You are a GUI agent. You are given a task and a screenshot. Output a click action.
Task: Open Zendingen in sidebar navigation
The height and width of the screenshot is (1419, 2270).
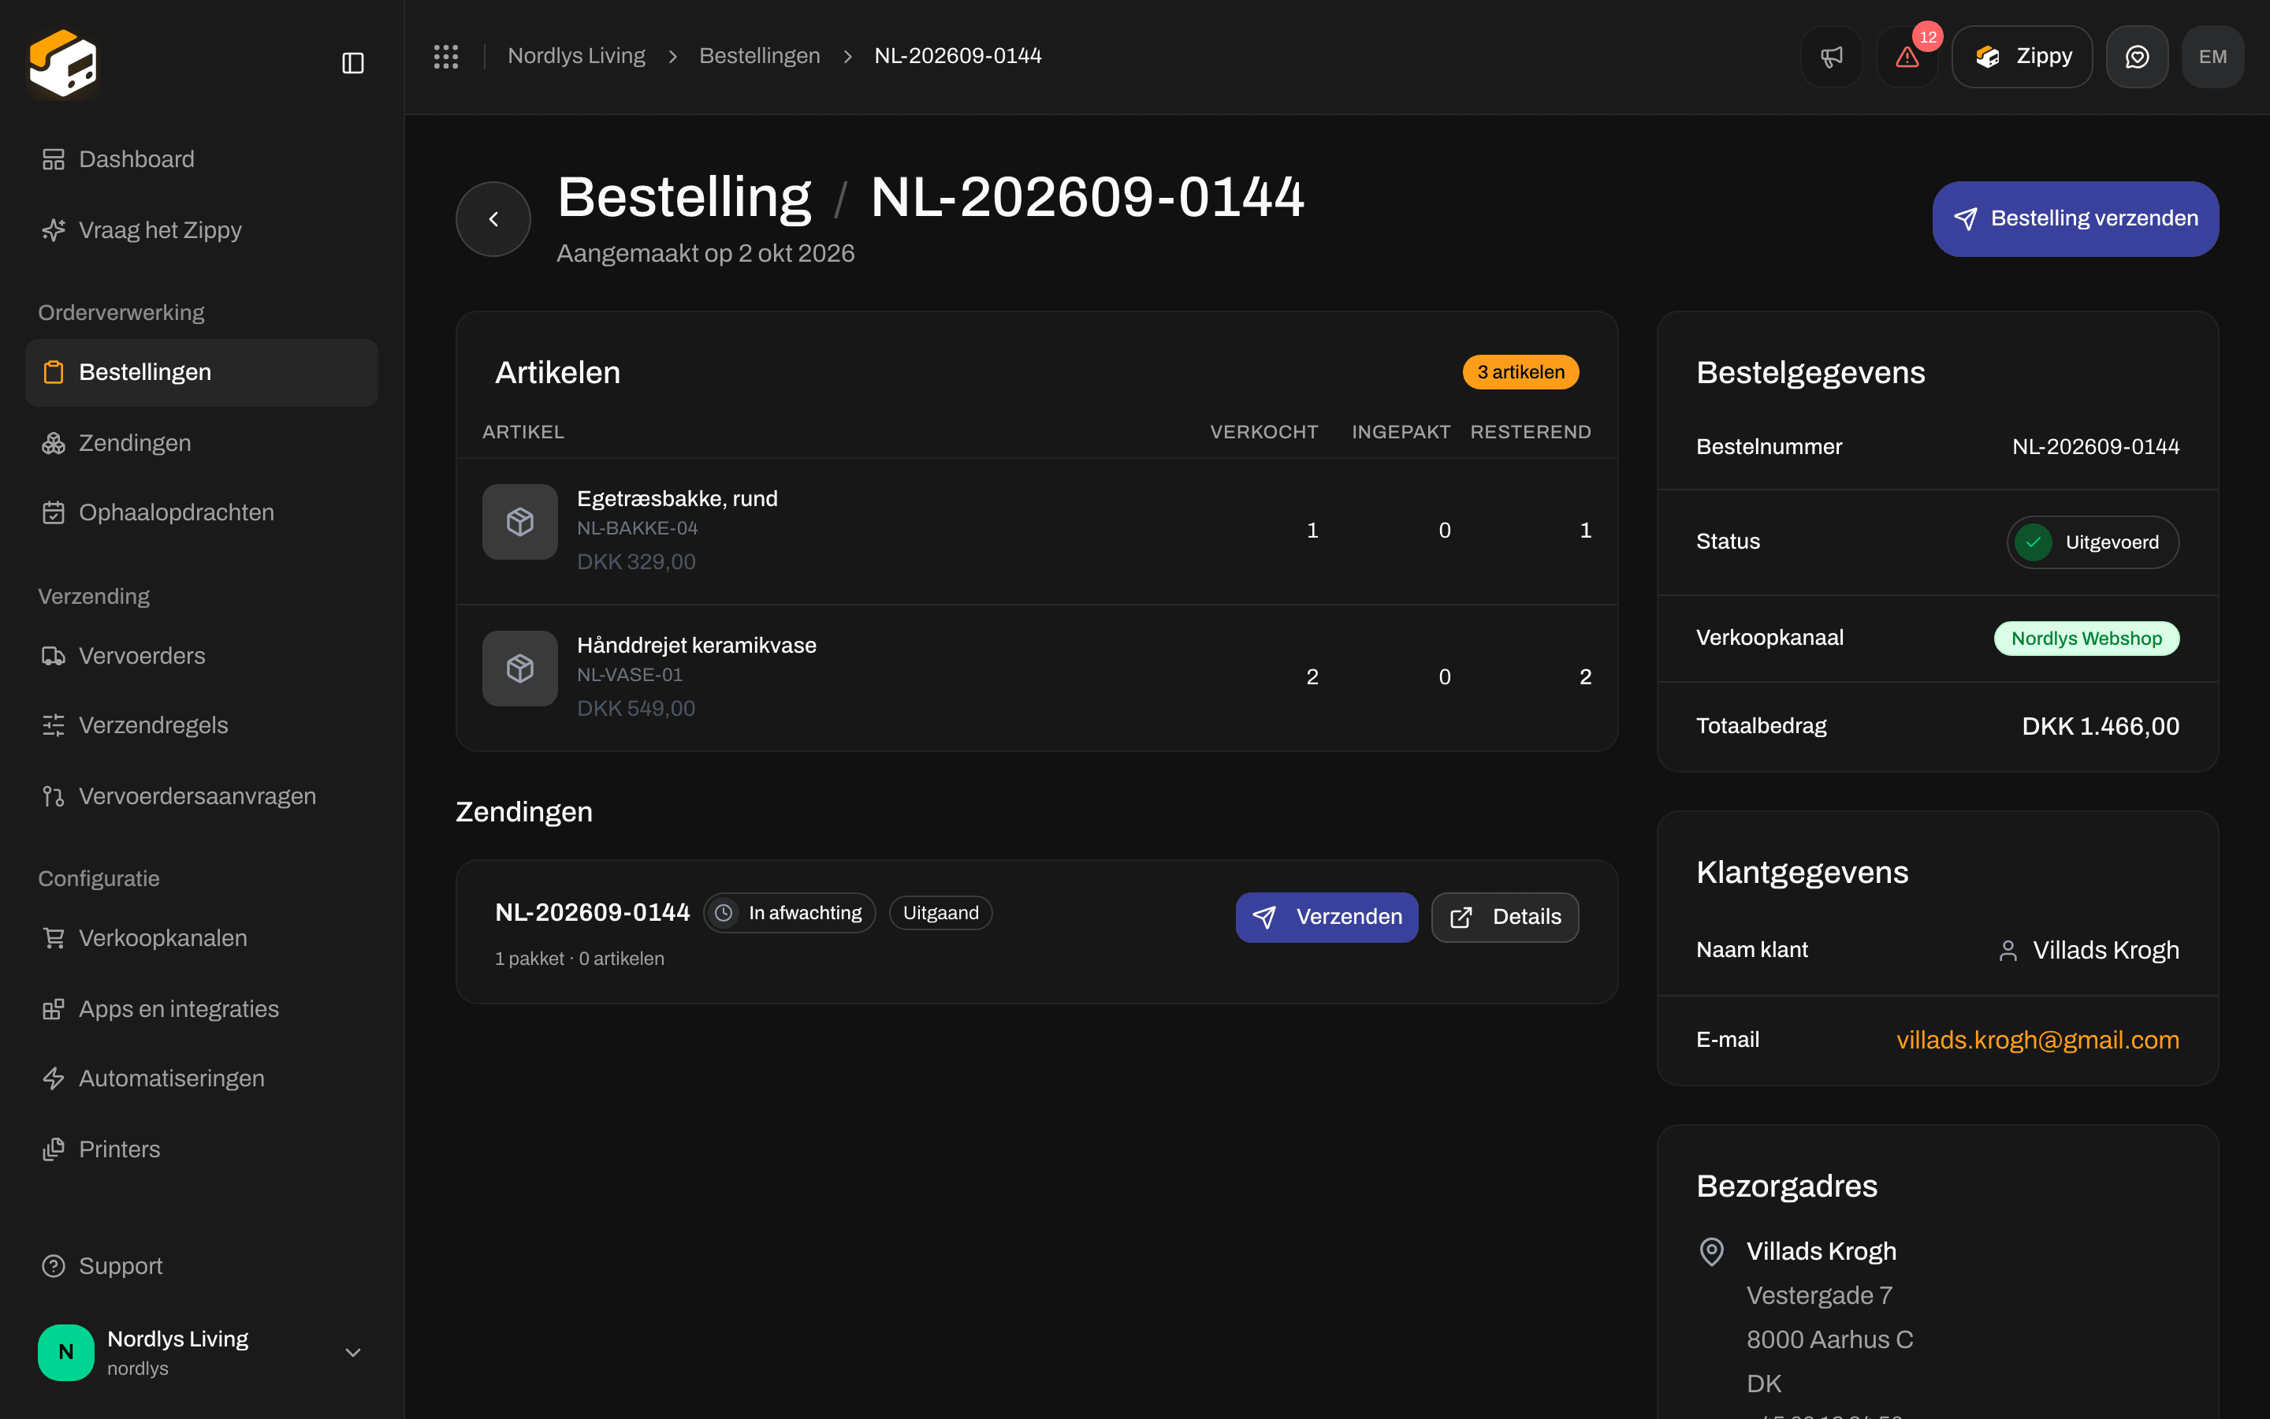202,443
